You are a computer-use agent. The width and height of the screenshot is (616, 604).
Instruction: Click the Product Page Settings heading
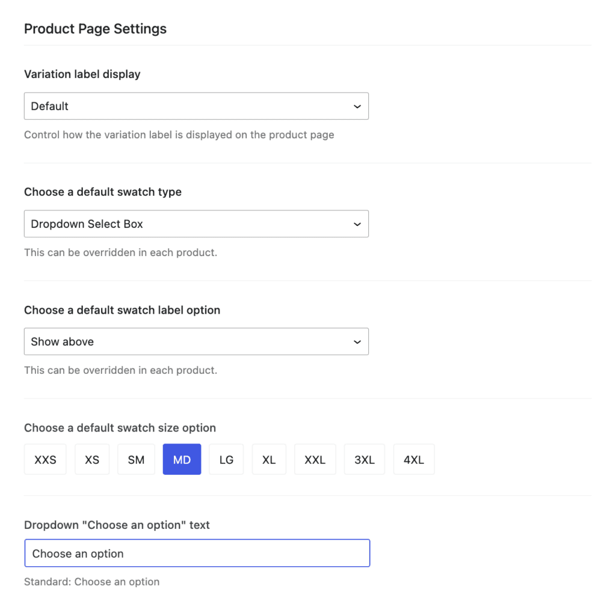tap(95, 28)
